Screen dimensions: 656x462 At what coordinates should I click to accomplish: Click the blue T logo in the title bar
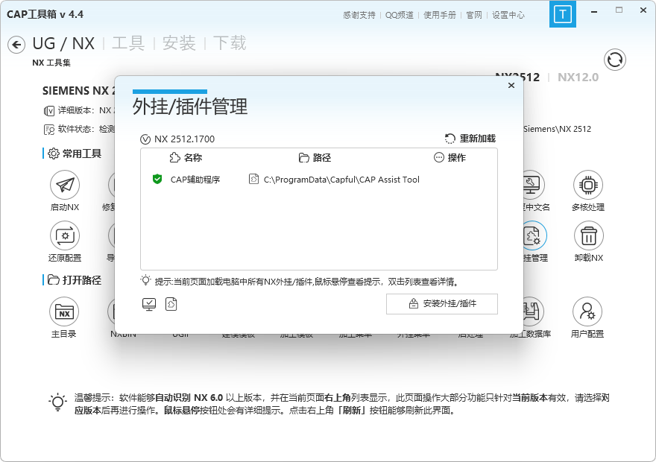pyautogui.click(x=563, y=13)
